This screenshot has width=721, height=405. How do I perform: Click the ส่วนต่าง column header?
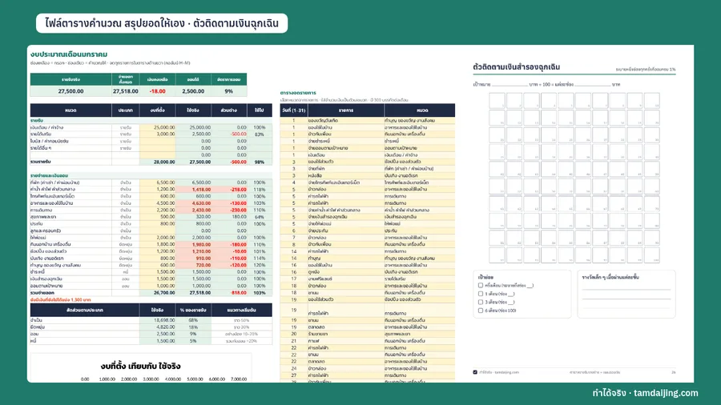click(229, 110)
